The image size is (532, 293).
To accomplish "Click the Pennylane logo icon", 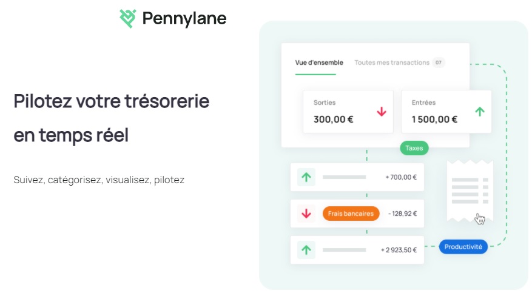I will [x=128, y=18].
